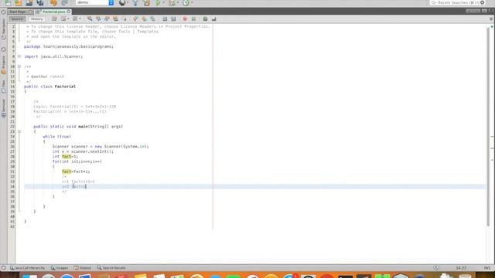Comment the selected lines
Image resolution: width=495 pixels, height=278 pixels.
[205, 19]
